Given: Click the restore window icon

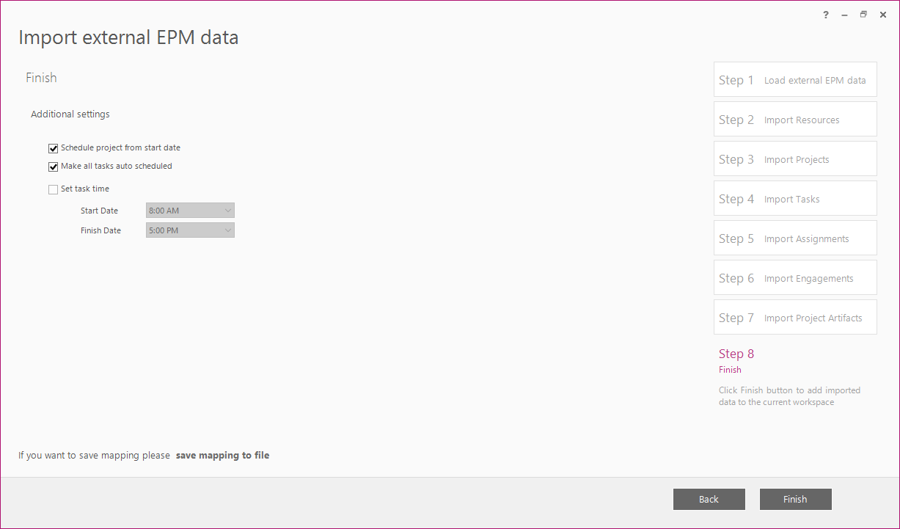Looking at the screenshot, I should 863,15.
